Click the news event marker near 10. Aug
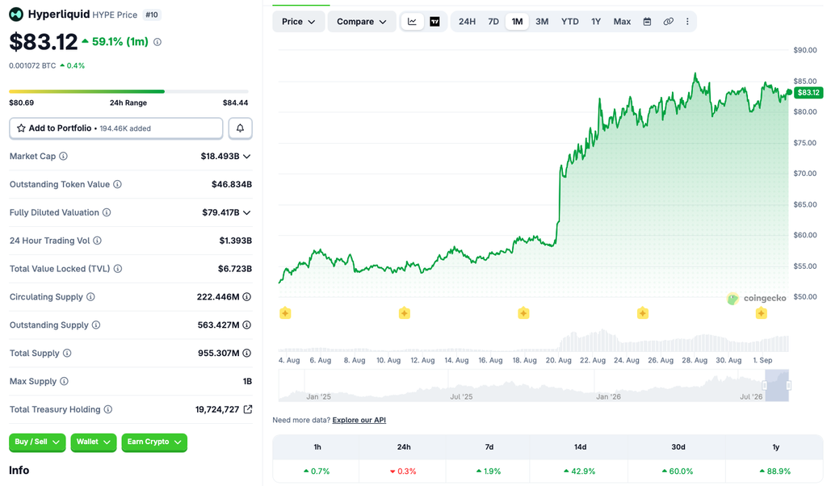The image size is (827, 486). pyautogui.click(x=405, y=313)
